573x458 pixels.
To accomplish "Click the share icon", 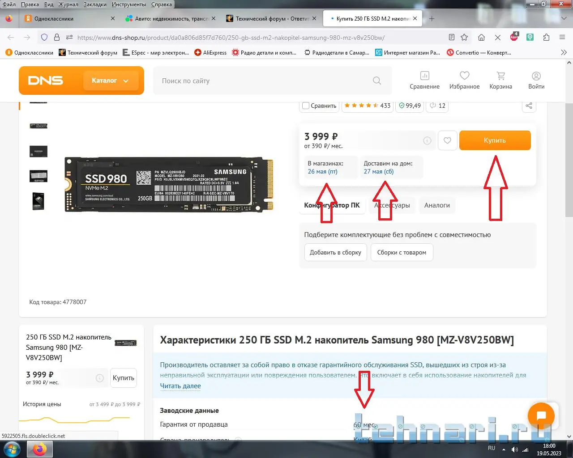I will 529,106.
